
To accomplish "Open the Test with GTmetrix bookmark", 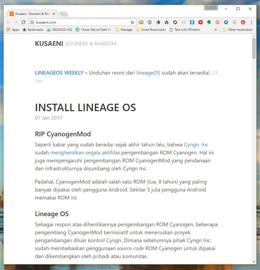I will point(185,30).
